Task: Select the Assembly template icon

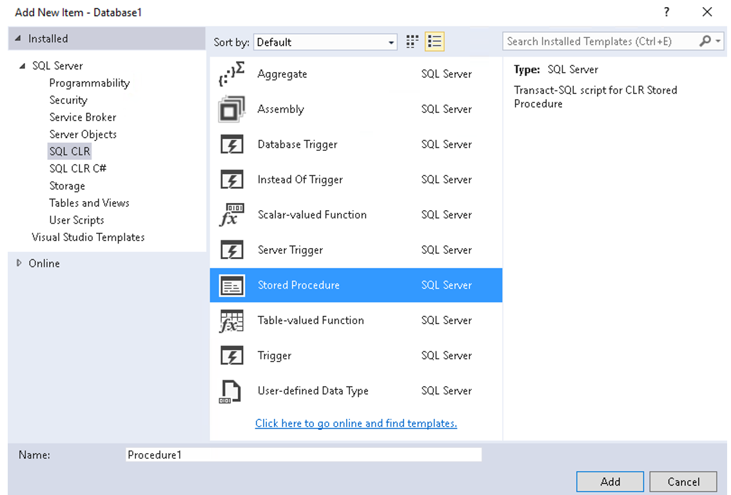Action: click(231, 109)
